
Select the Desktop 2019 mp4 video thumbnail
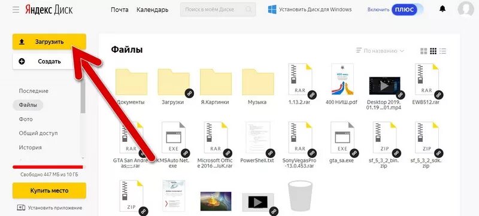[384, 86]
